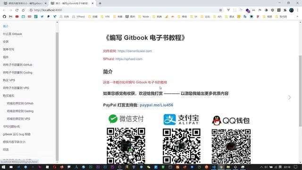Open a new browser tab
The image size is (302, 170).
tap(100, 3)
